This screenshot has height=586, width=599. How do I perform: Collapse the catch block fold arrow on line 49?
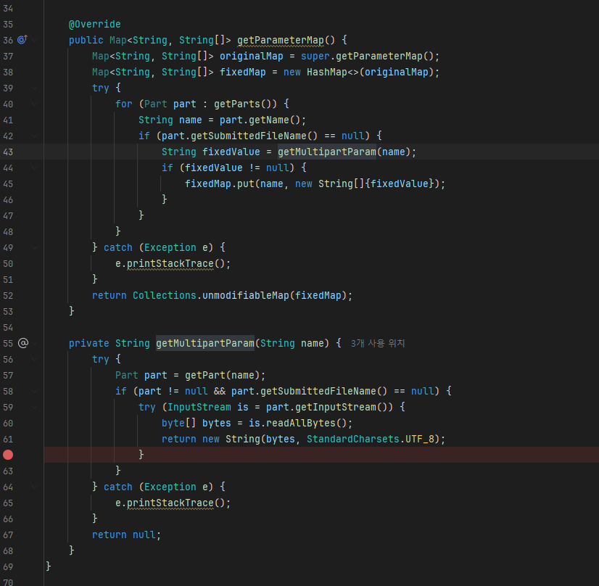34,247
